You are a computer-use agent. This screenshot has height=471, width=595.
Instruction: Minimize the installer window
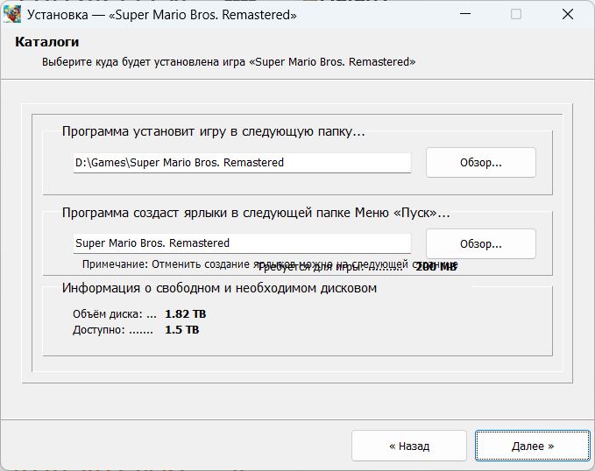point(476,15)
